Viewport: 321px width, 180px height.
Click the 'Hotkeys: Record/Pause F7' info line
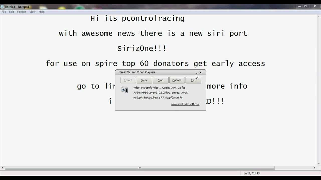click(158, 97)
